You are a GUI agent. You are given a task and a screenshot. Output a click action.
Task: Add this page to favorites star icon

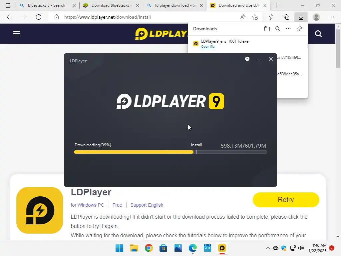click(255, 17)
